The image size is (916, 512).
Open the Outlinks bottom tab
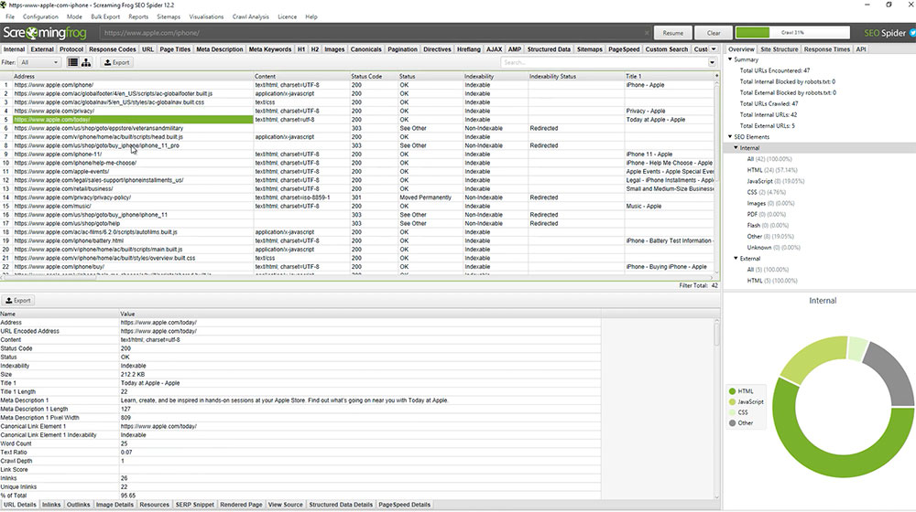[x=78, y=505]
